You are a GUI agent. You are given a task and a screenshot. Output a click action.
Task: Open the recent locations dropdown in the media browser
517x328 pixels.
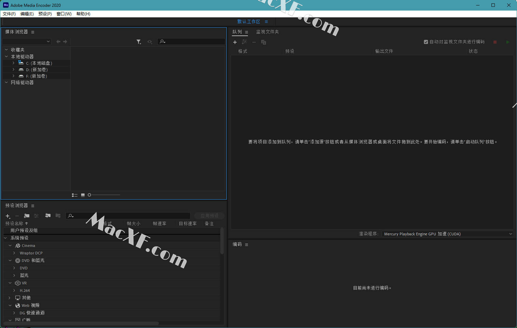click(x=27, y=42)
